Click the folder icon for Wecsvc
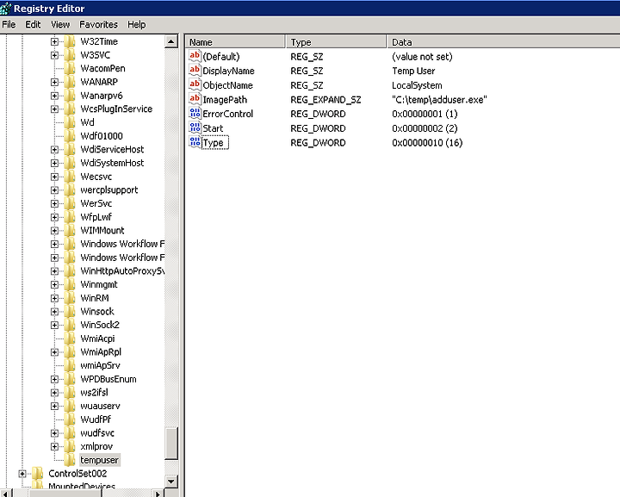620x497 pixels. pos(70,176)
